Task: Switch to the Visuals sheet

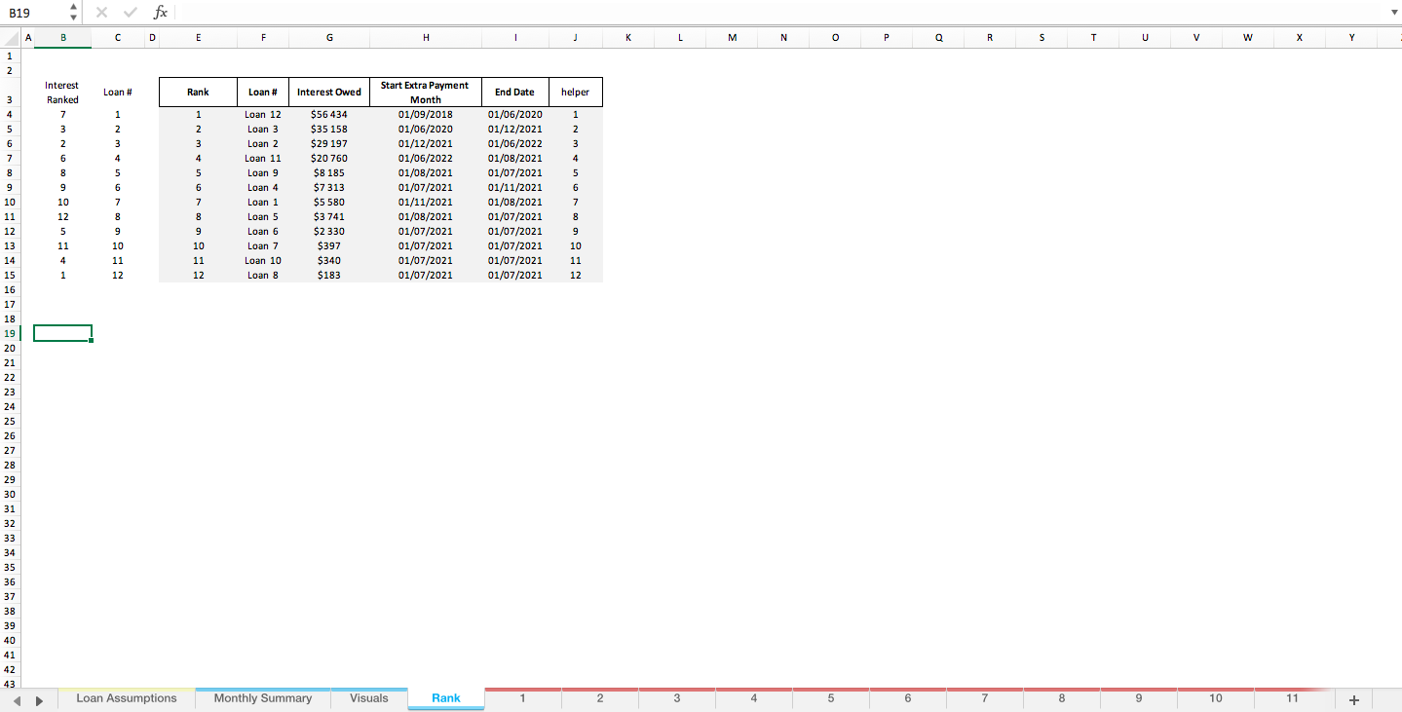Action: (368, 698)
